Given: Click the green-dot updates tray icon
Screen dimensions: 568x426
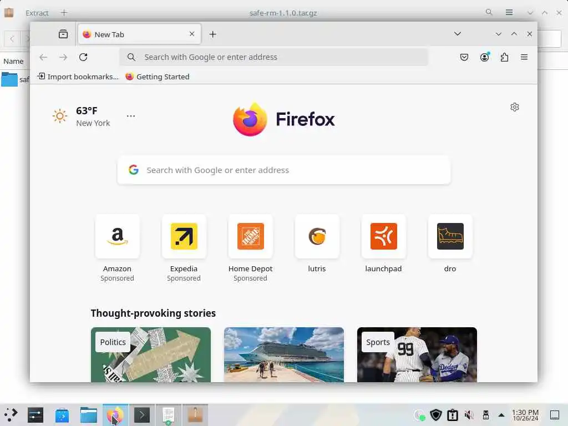Looking at the screenshot, I should tap(419, 415).
